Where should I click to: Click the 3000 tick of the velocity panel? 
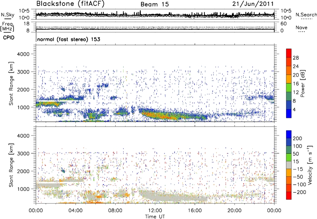(x=23, y=153)
